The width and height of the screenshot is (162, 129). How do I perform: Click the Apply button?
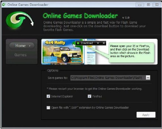[x=146, y=115]
